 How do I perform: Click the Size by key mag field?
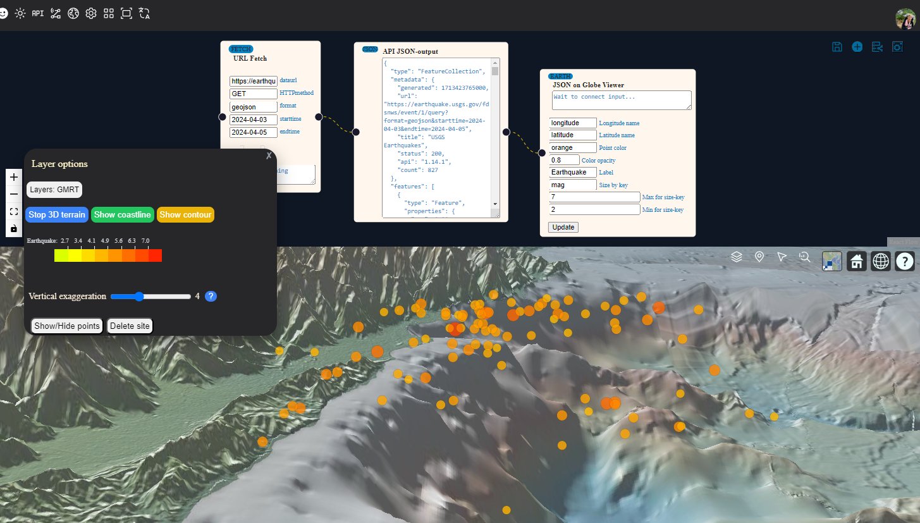[573, 185]
